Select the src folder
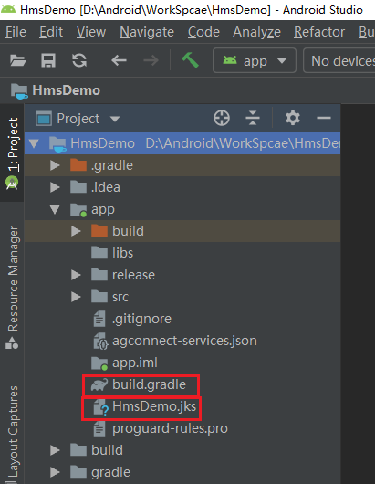 [182, 297]
